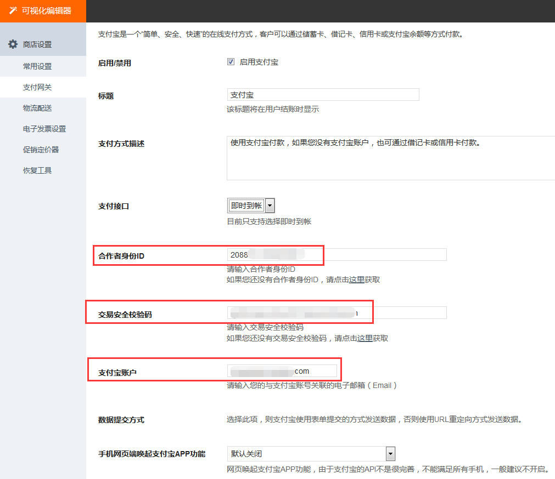Open 物流配送 shipping settings
The image size is (555, 479).
pos(43,108)
